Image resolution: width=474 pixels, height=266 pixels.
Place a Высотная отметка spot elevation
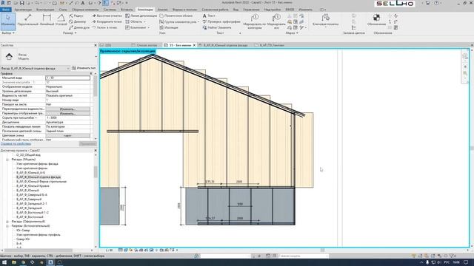point(107,16)
